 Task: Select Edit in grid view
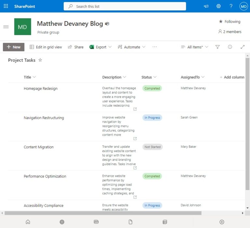[46, 47]
